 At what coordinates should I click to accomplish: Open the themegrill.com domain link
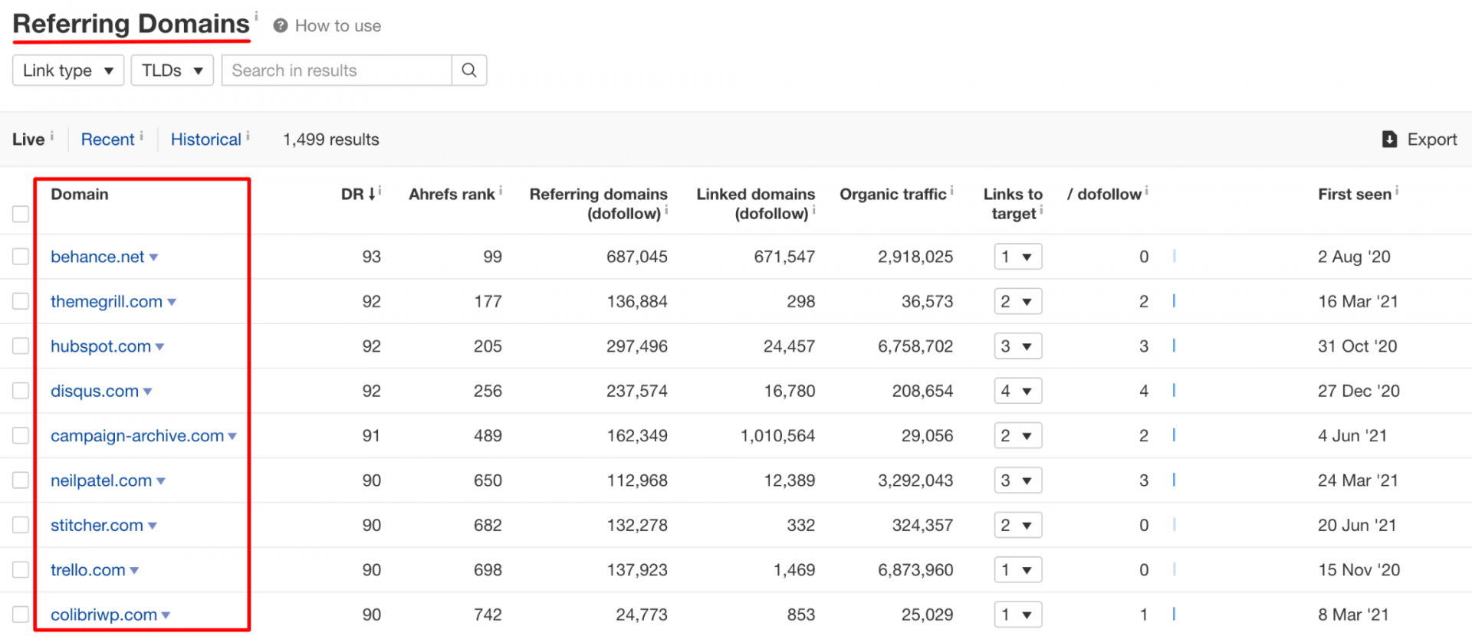(107, 301)
